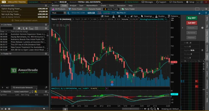The image size is (209, 111).
Task: Click the chart horizontal scrollbar
Action: click(x=131, y=109)
